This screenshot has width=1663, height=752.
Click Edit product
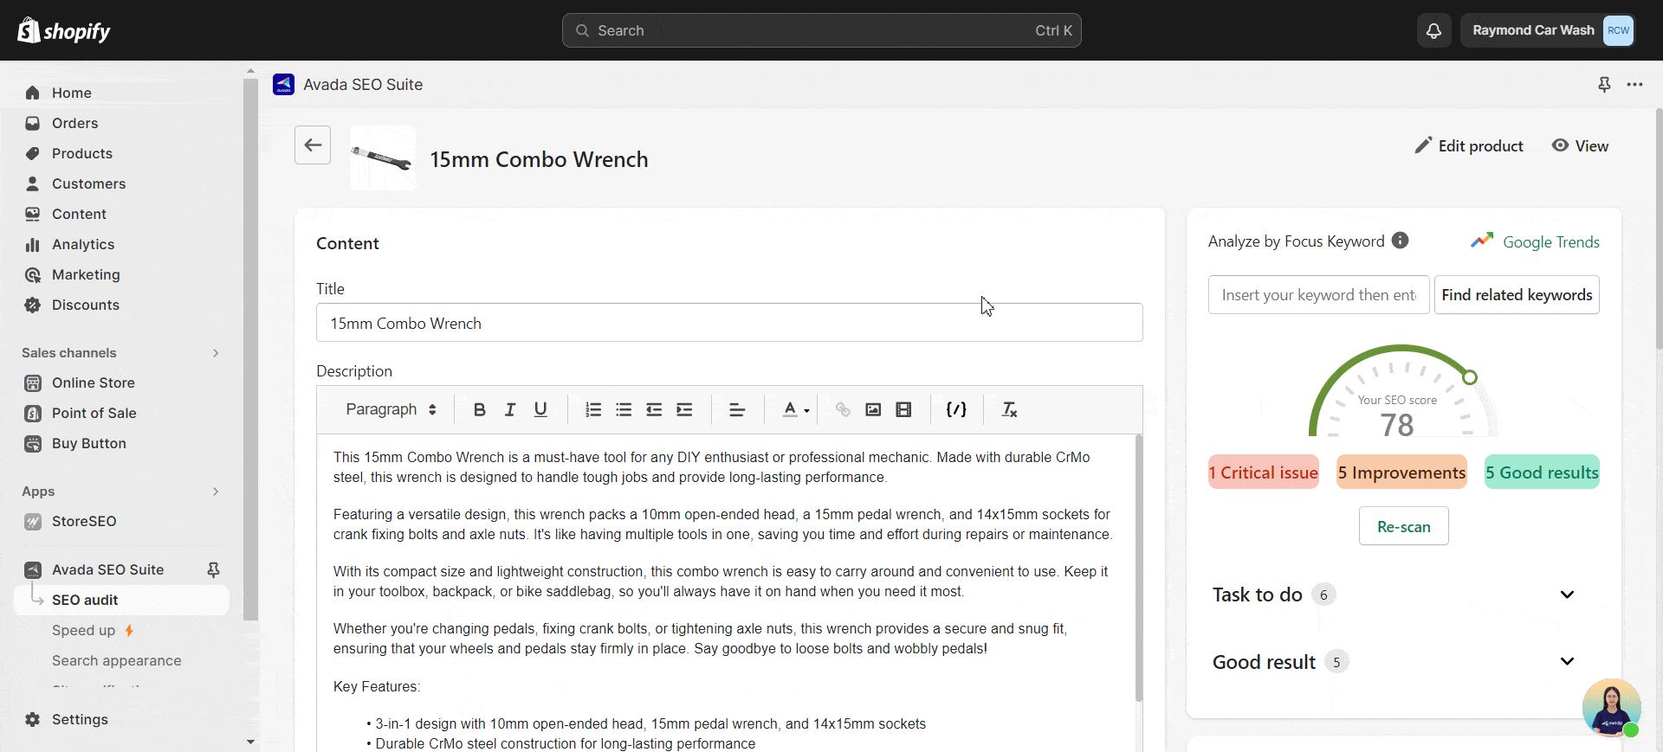pyautogui.click(x=1469, y=145)
